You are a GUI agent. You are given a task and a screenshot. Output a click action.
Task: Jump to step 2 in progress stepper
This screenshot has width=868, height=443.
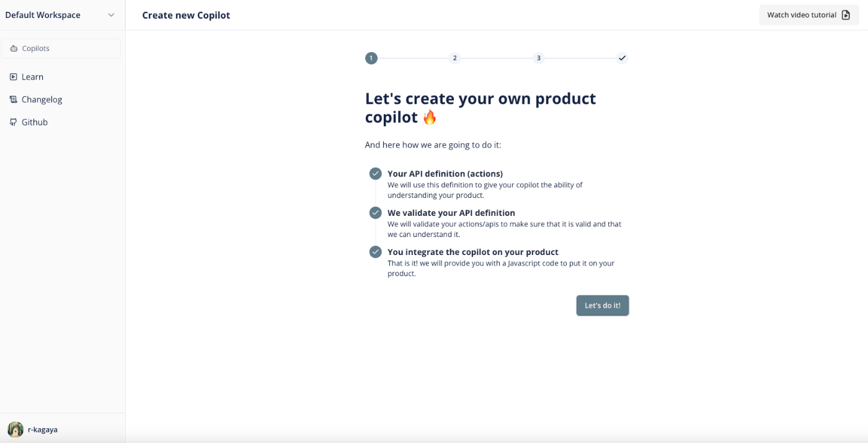[454, 58]
